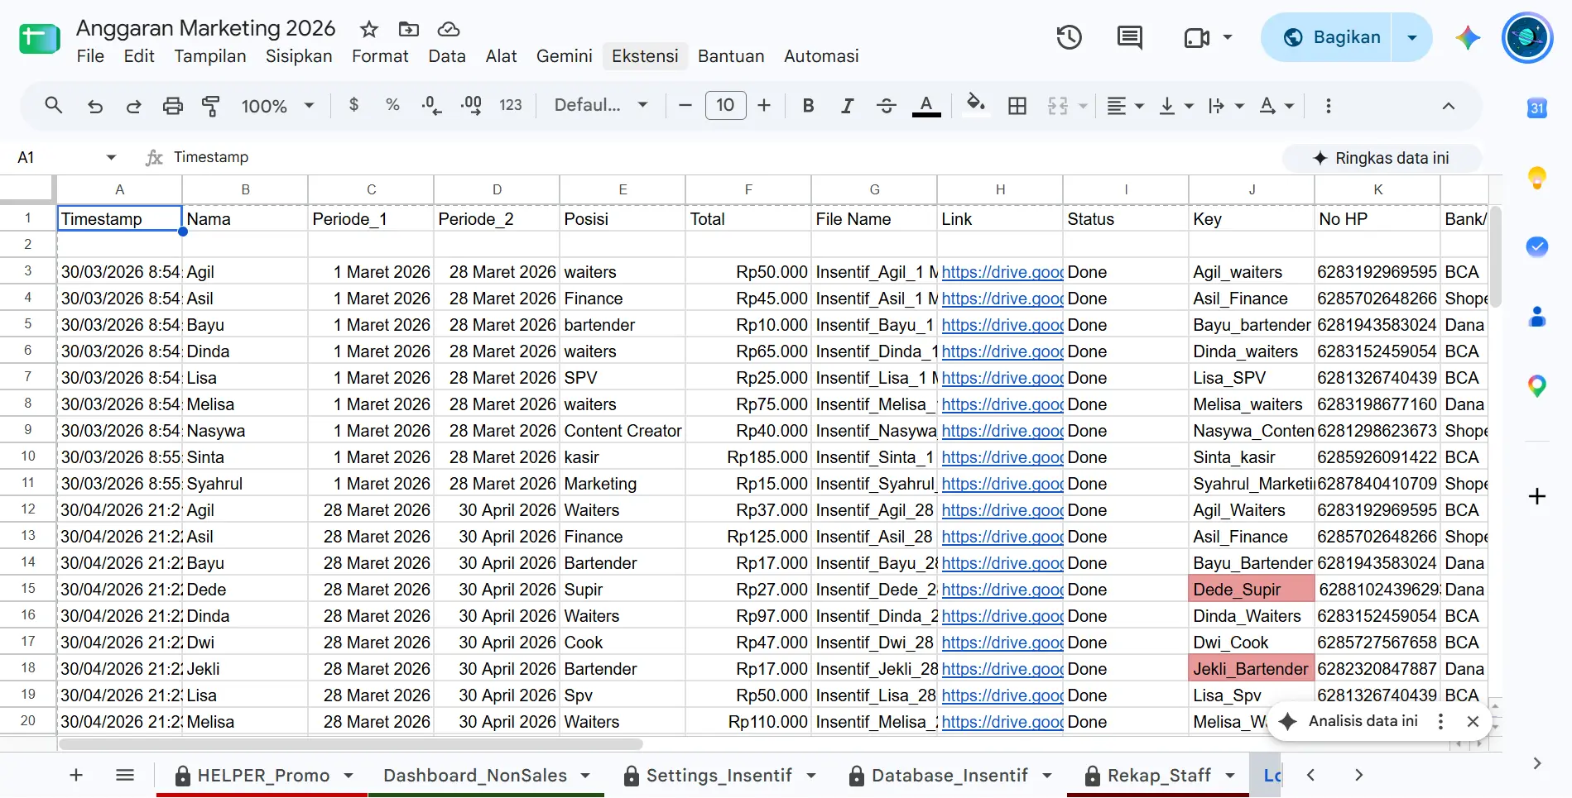Open the fill color bucket picker
This screenshot has height=798, width=1572.
coord(976,106)
